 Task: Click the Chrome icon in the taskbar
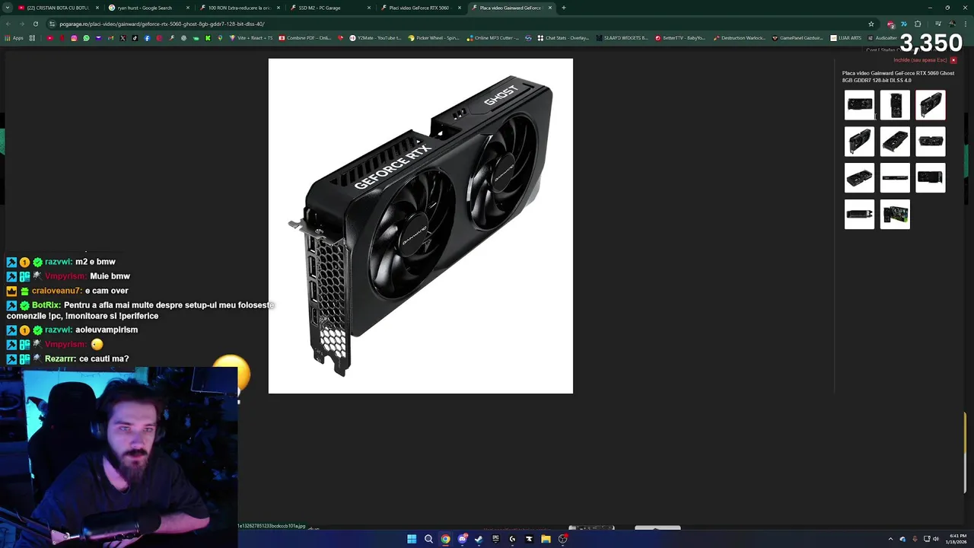445,539
